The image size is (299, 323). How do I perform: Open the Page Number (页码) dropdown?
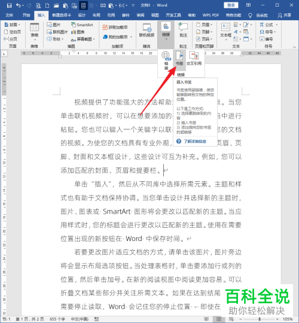pyautogui.click(x=204, y=39)
